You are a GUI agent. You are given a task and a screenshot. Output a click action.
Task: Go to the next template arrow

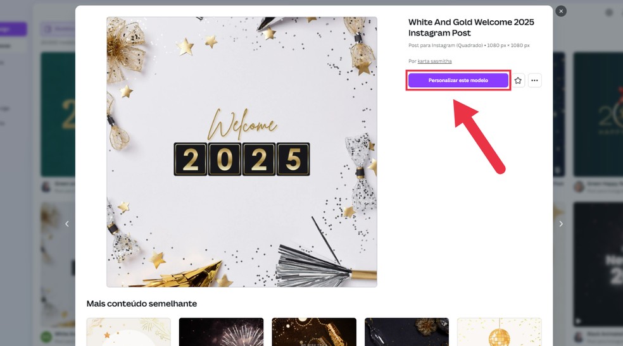560,224
